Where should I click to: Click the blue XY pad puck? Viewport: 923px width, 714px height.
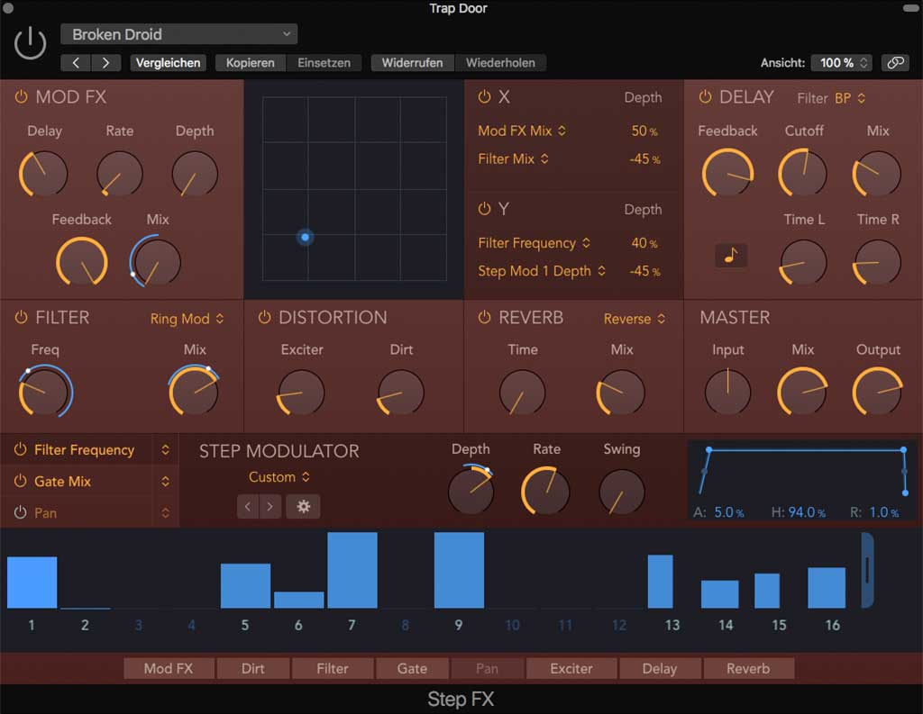pos(306,237)
